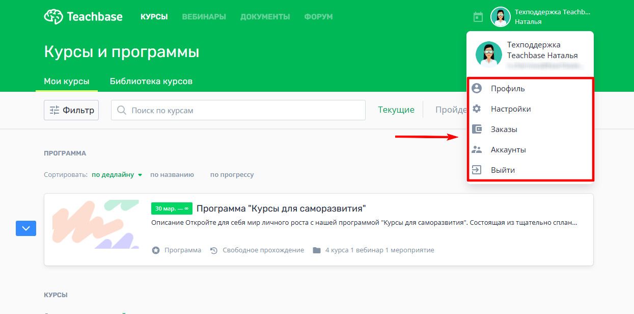Screen dimensions: 634x314
Task: Switch to the Мои курсы tab
Action: tap(67, 81)
